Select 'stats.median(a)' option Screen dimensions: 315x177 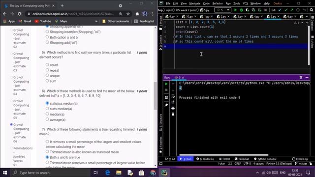tap(47, 109)
